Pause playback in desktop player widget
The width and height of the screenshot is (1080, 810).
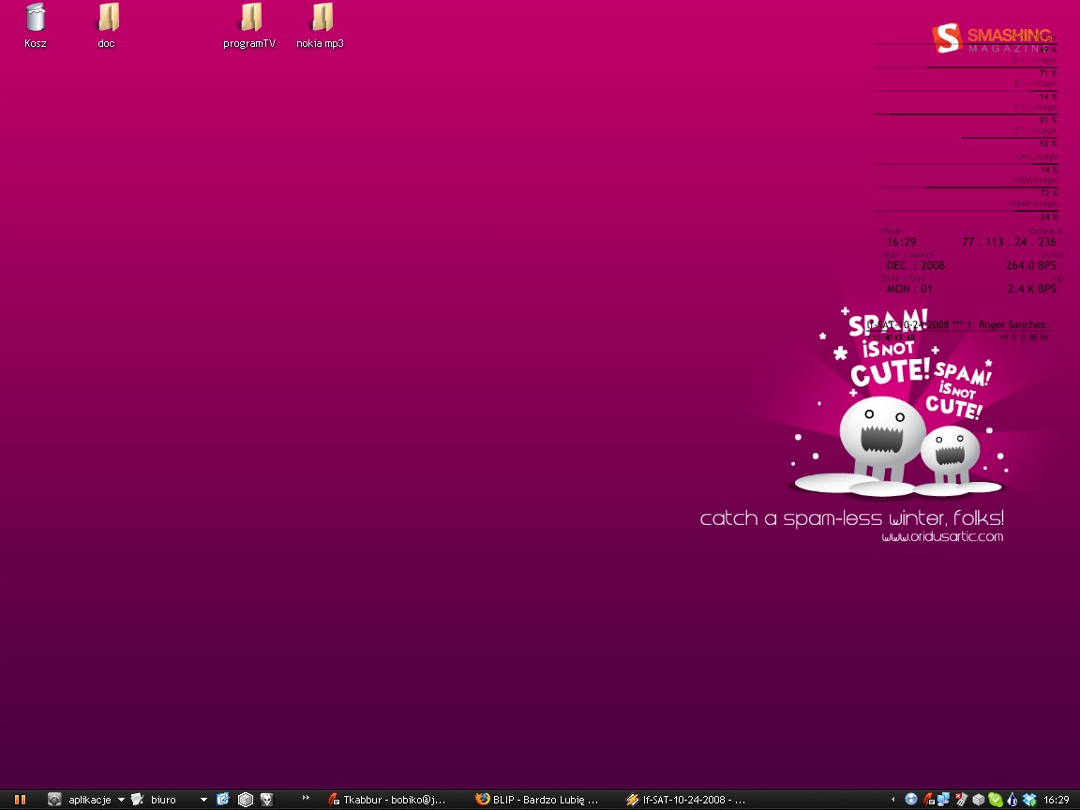tap(1024, 337)
